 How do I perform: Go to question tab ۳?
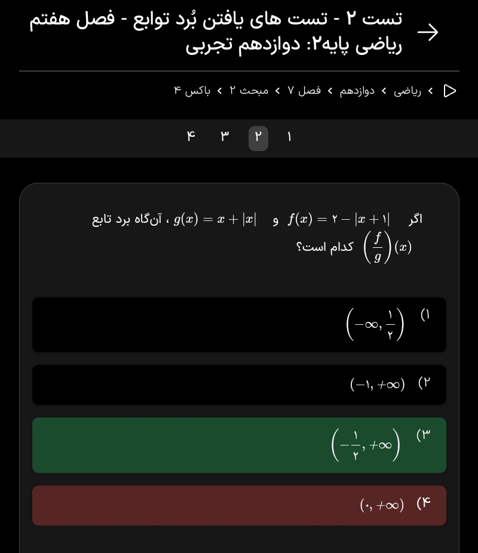[x=225, y=138]
